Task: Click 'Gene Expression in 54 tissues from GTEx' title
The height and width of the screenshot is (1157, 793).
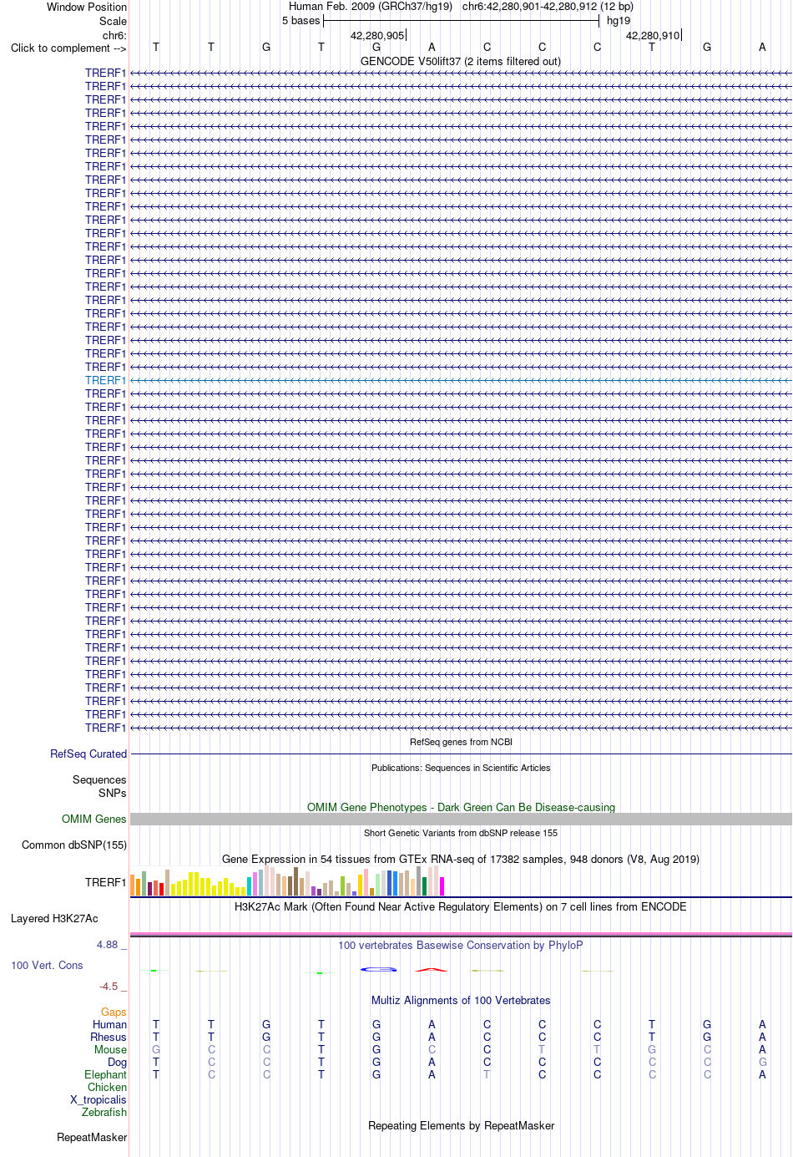Action: (461, 859)
